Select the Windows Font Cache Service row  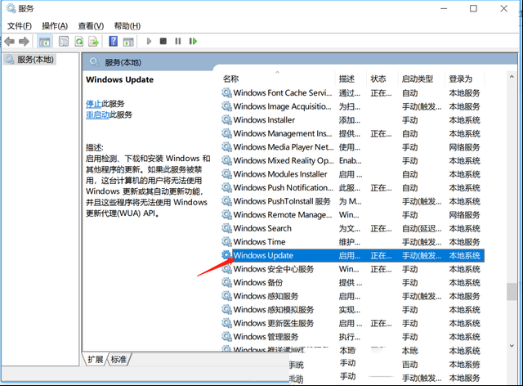(x=352, y=93)
